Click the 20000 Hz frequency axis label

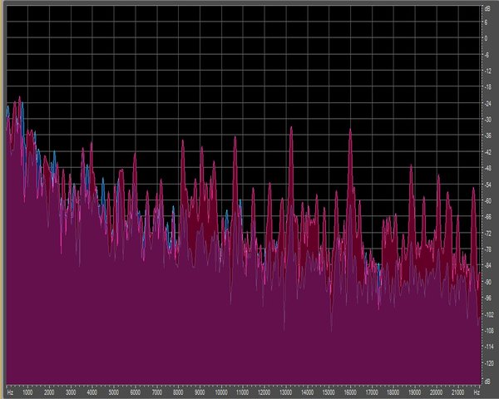click(436, 392)
